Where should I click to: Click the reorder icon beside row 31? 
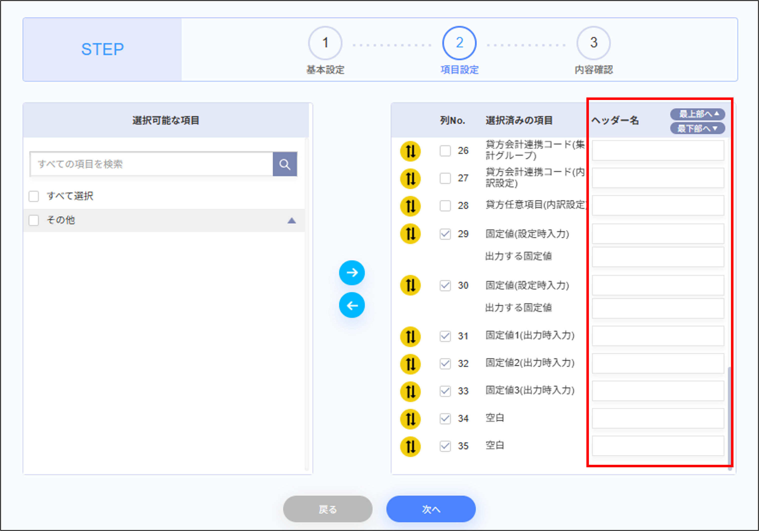coord(410,337)
